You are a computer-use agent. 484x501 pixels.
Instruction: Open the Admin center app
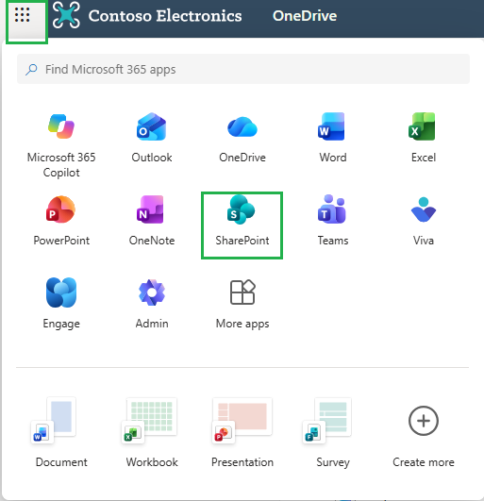[x=152, y=304]
